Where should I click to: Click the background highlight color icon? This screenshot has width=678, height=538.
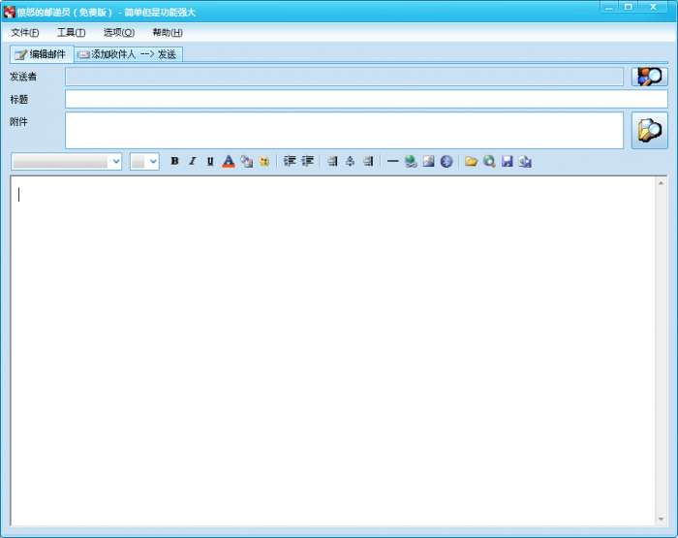tap(247, 162)
